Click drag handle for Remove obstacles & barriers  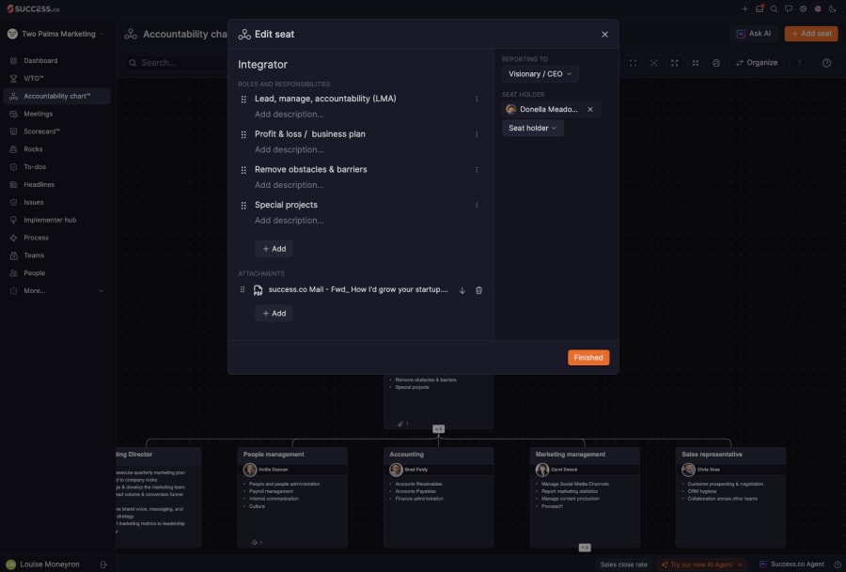243,170
